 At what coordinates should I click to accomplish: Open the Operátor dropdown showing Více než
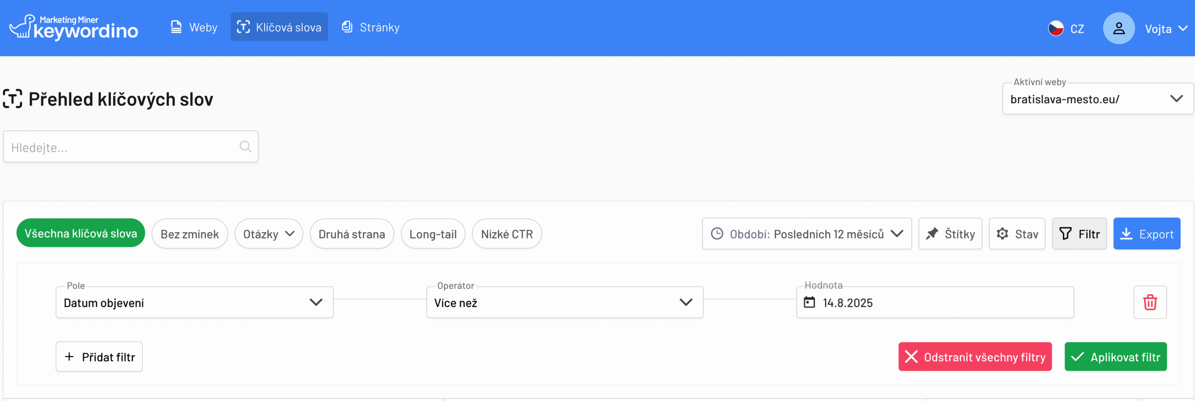[564, 303]
